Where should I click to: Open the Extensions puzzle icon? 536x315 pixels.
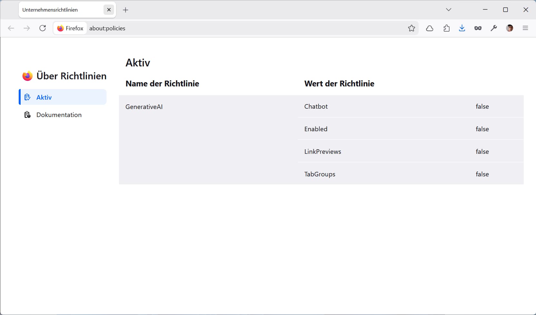click(x=446, y=28)
